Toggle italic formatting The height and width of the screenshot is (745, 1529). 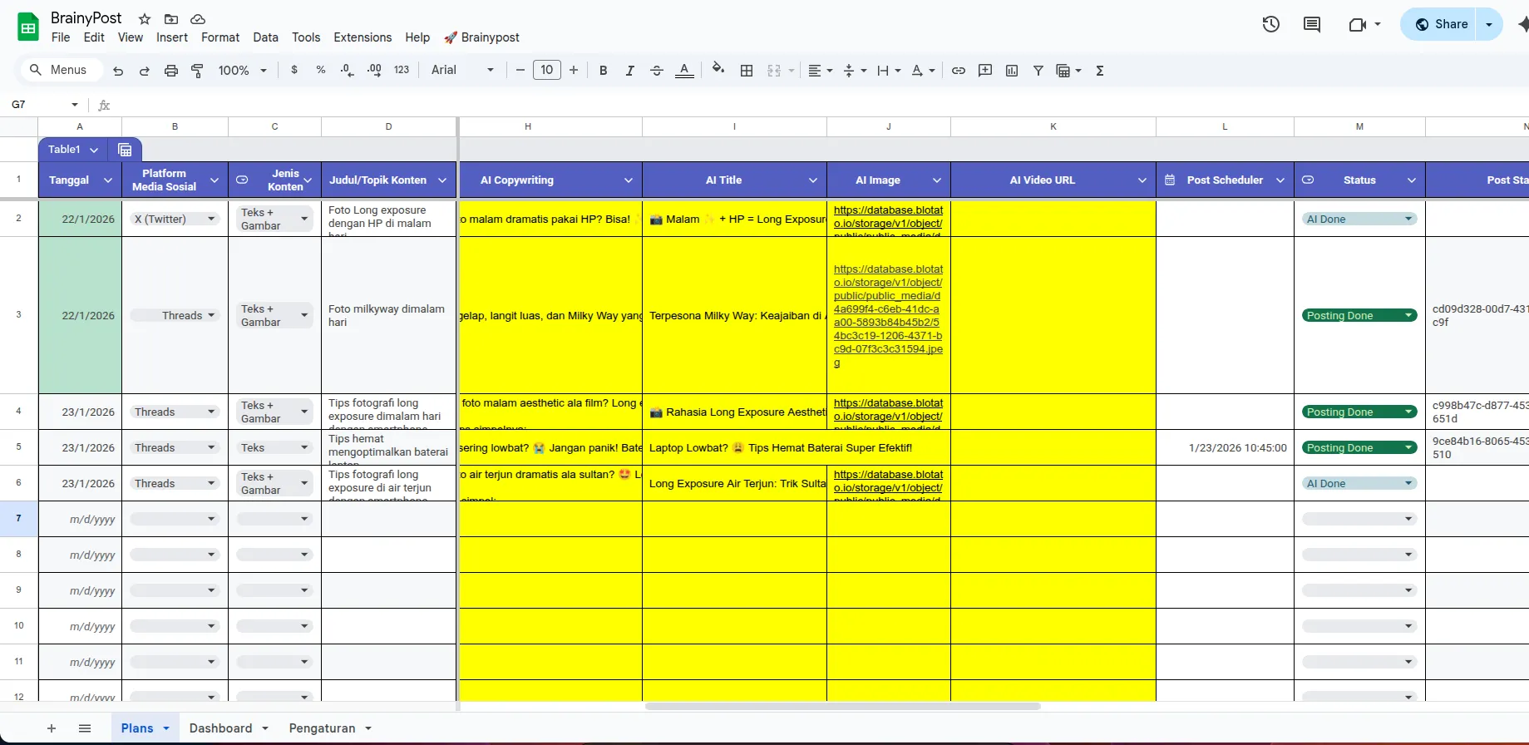click(x=630, y=71)
